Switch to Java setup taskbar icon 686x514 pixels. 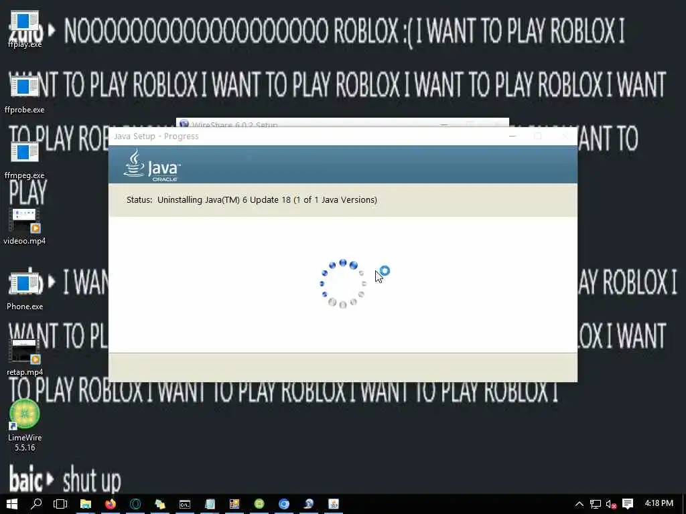pyautogui.click(x=334, y=504)
